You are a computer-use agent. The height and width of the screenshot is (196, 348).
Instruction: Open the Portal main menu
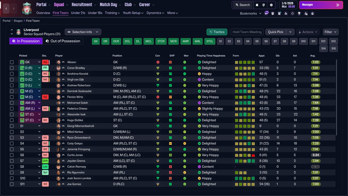tap(43, 5)
